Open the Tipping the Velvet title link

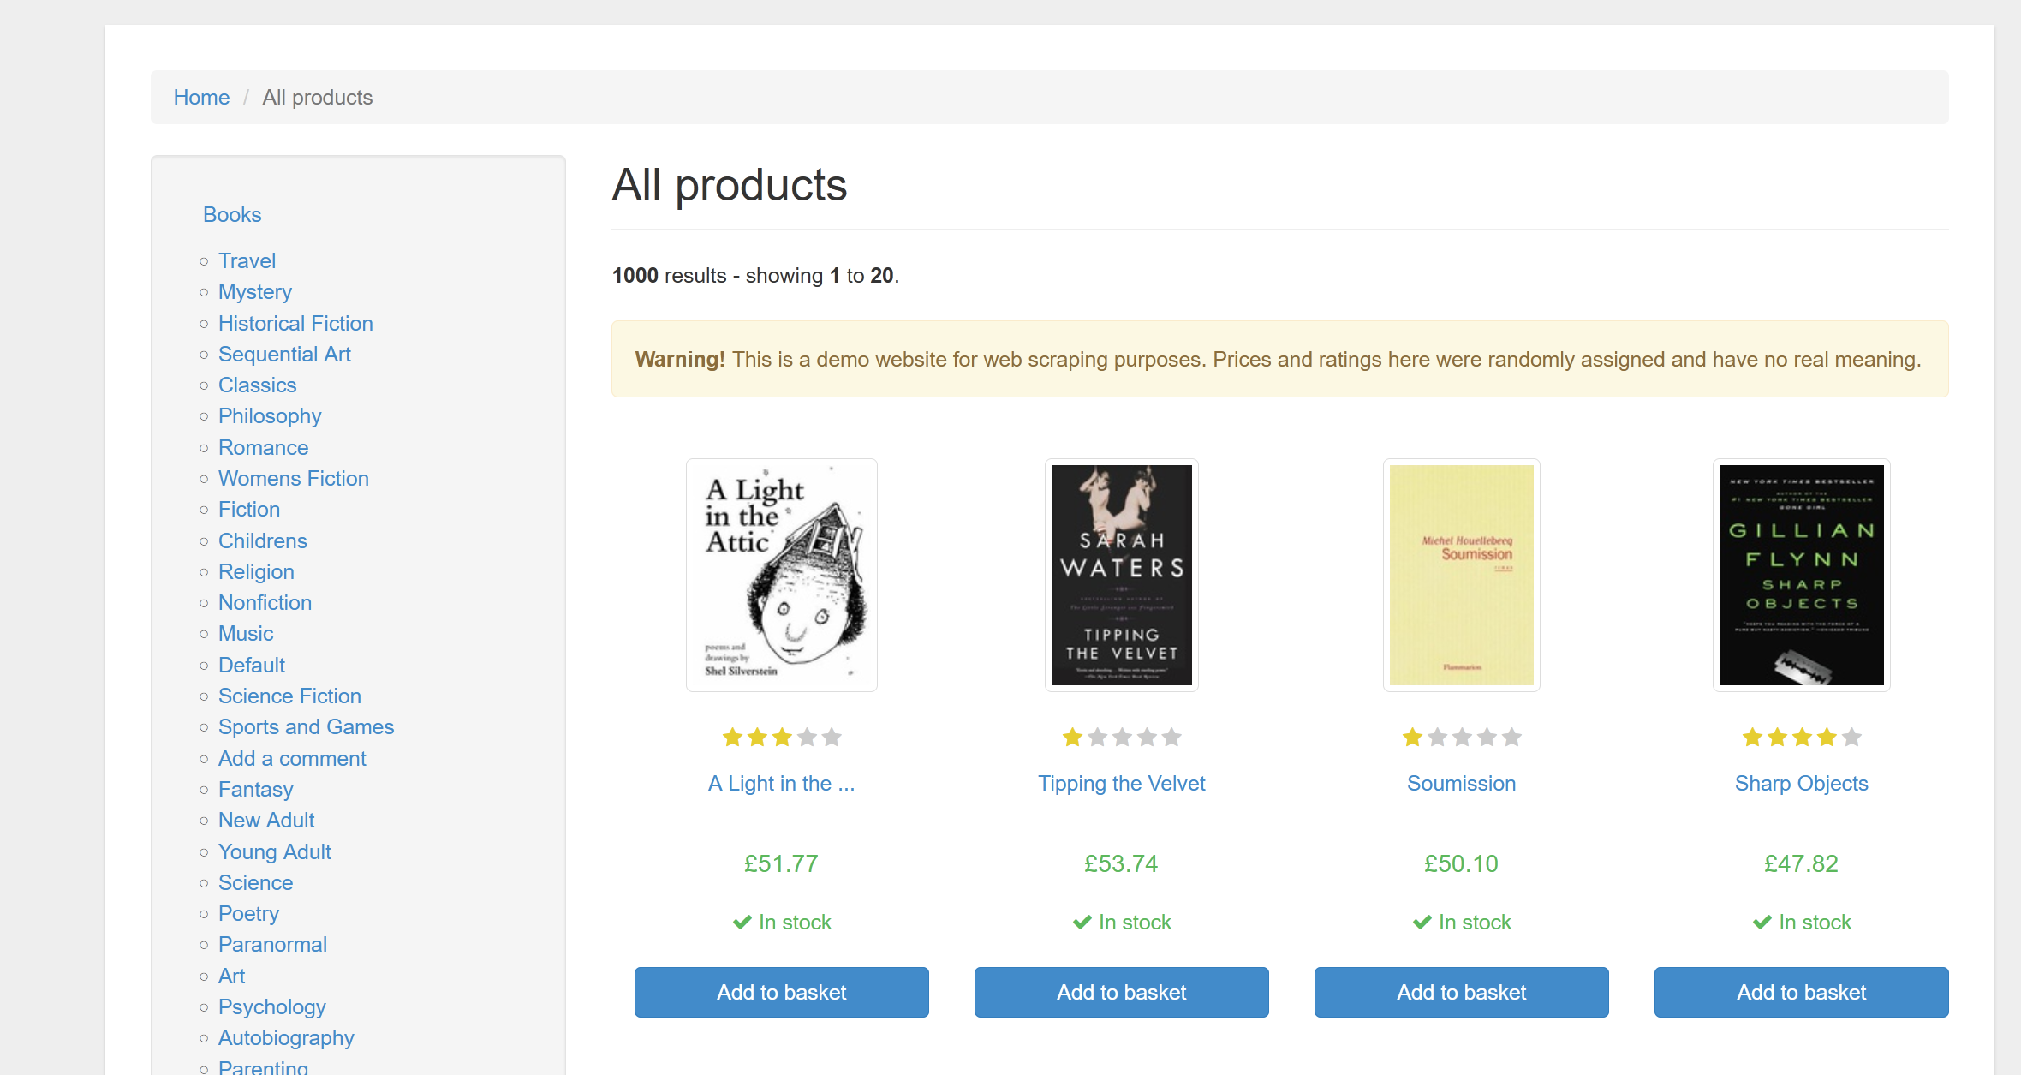point(1121,784)
